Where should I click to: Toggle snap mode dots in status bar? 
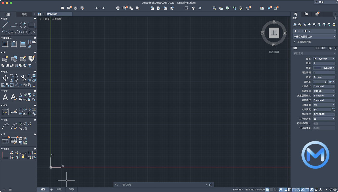tap(272, 190)
